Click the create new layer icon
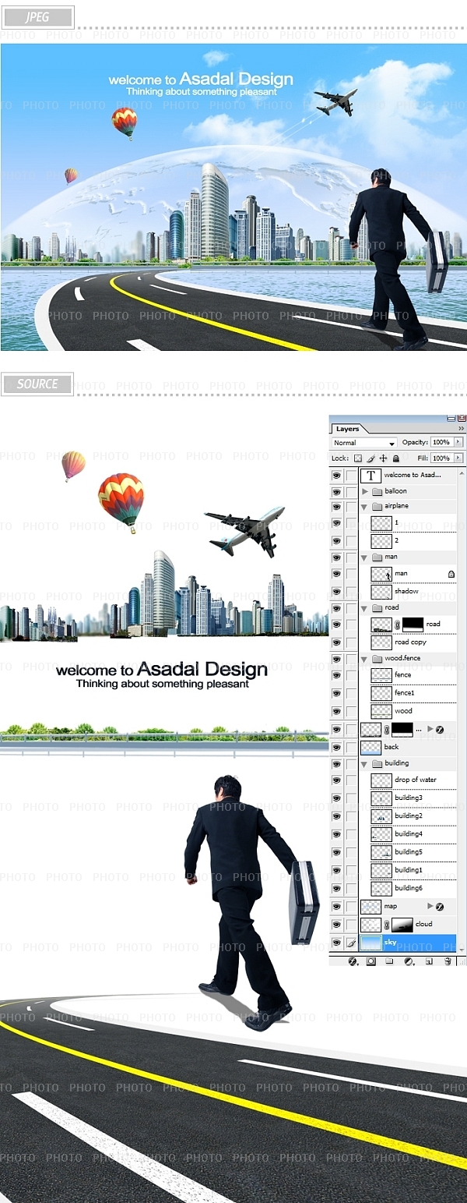Image resolution: width=467 pixels, height=1203 pixels. tap(429, 961)
